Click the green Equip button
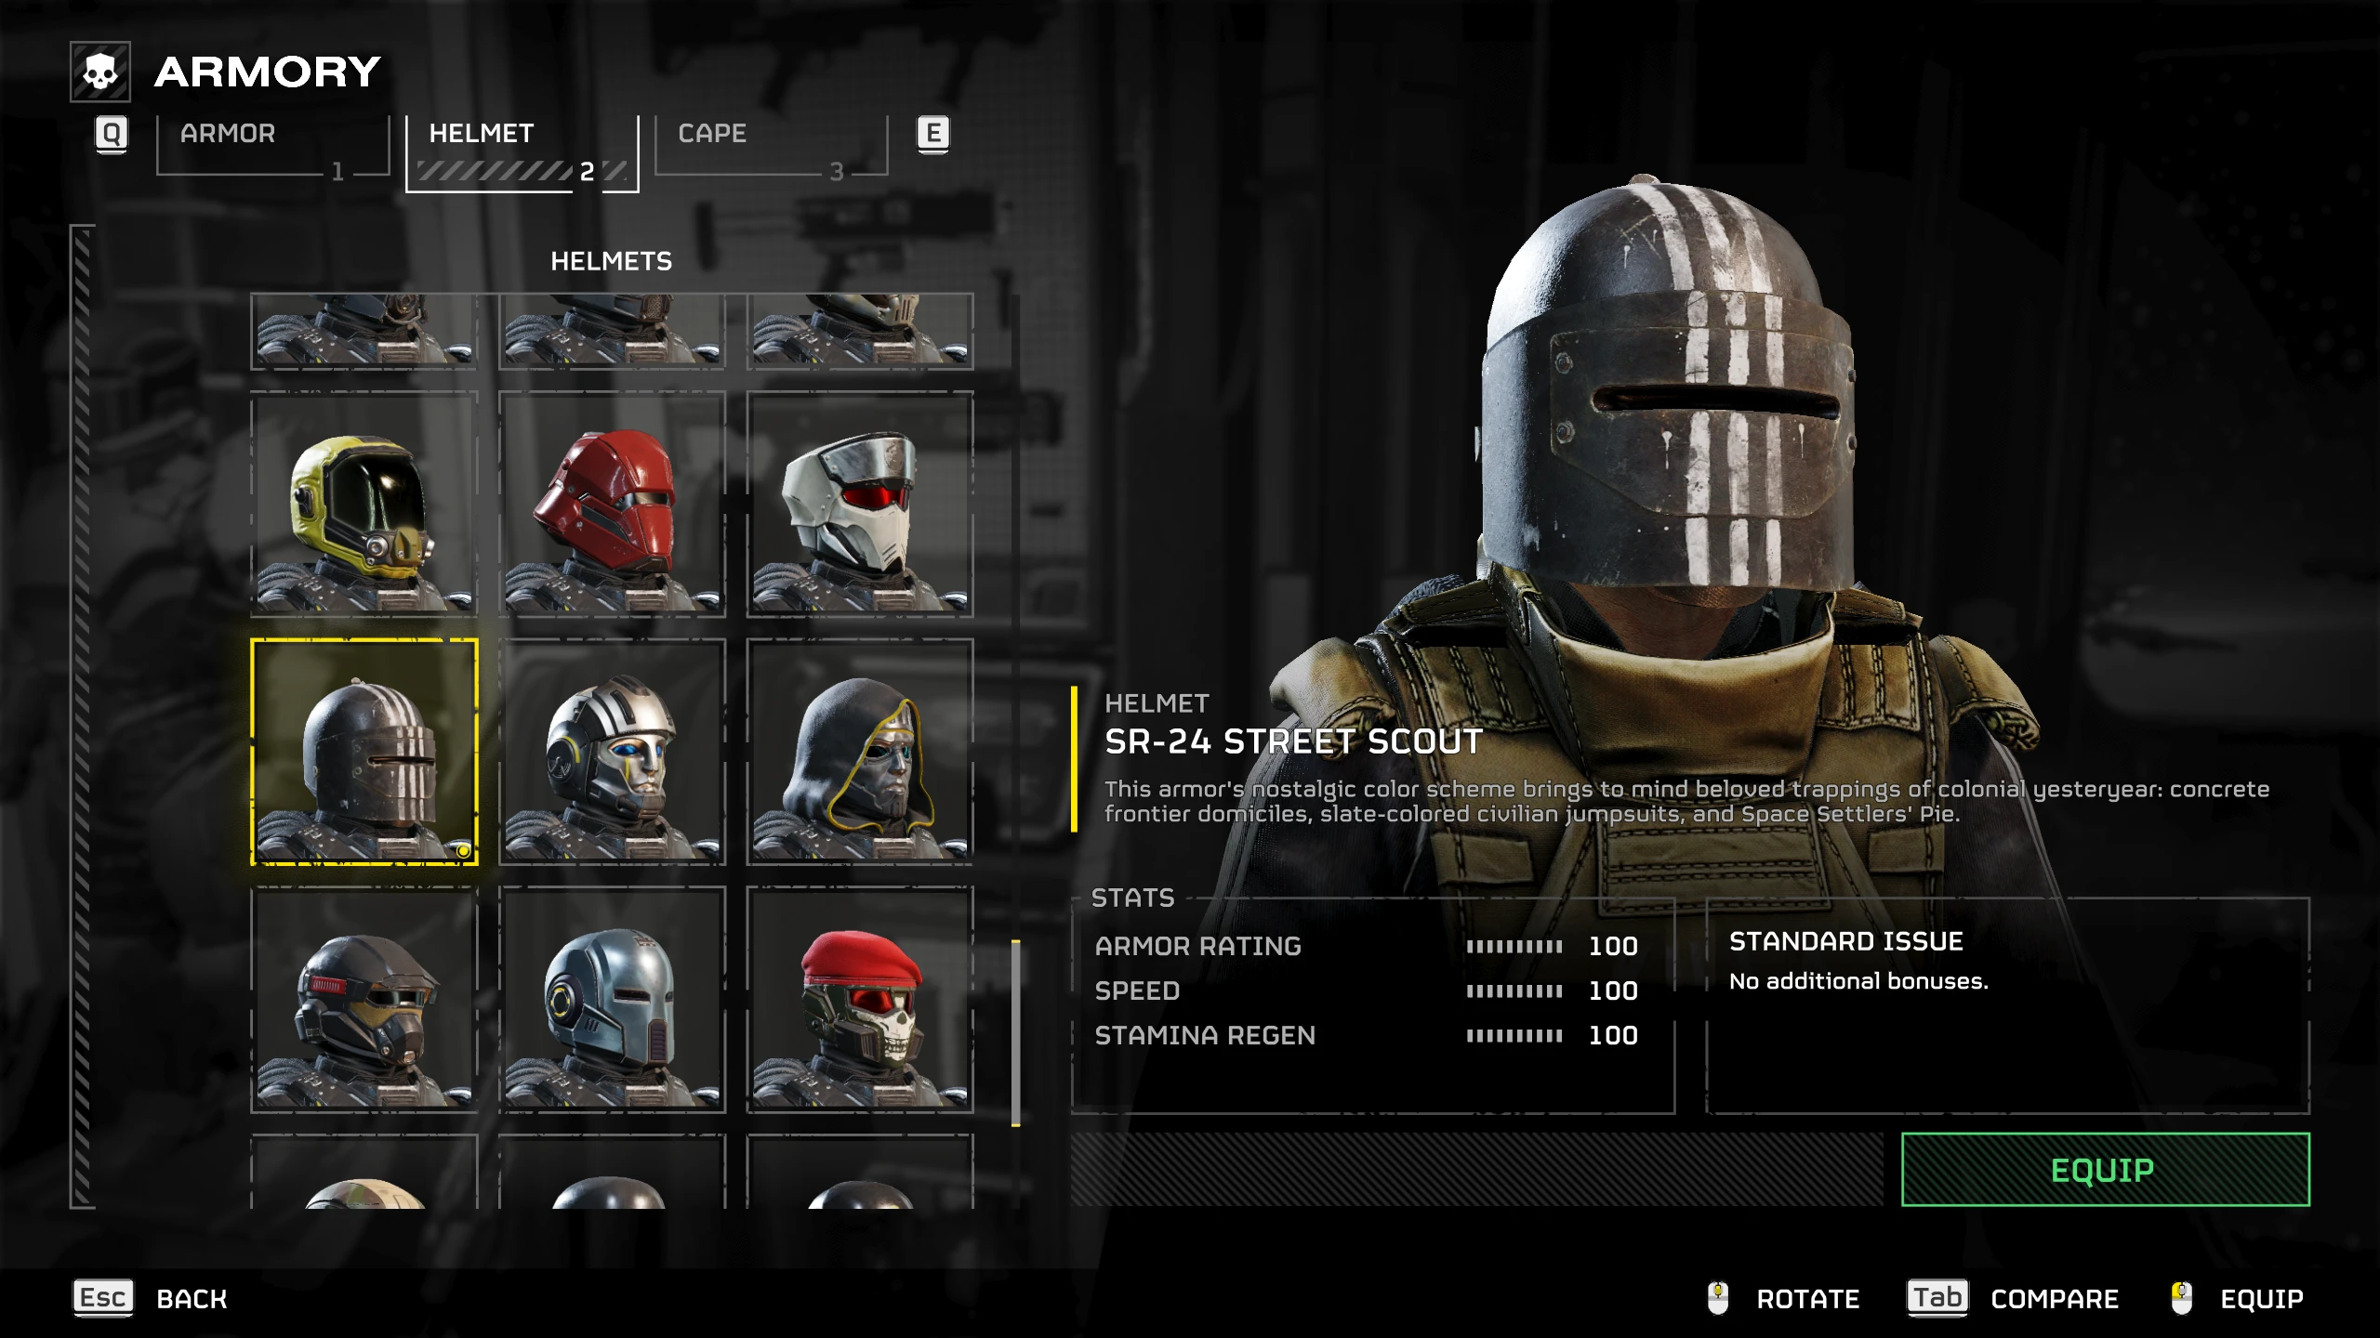Screen dimensions: 2380x1338 click(2106, 1170)
